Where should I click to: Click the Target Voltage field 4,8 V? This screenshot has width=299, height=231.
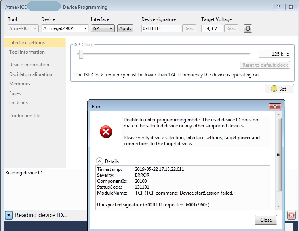coord(212,28)
